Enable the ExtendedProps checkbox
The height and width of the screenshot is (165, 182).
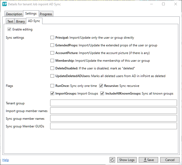pos(52,45)
